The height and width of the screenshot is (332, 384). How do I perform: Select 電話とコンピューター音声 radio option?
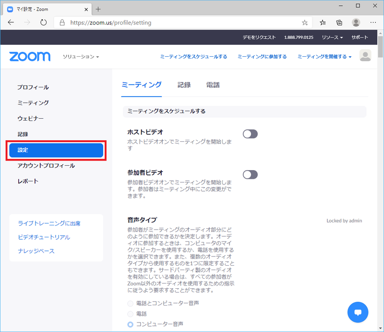130,304
